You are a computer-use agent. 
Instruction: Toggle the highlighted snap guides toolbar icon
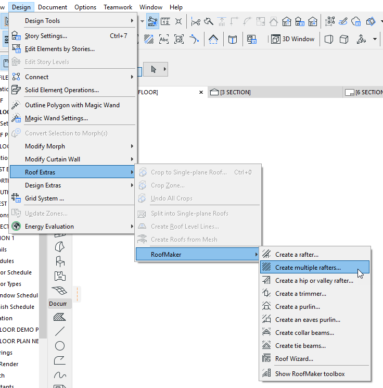point(152,21)
